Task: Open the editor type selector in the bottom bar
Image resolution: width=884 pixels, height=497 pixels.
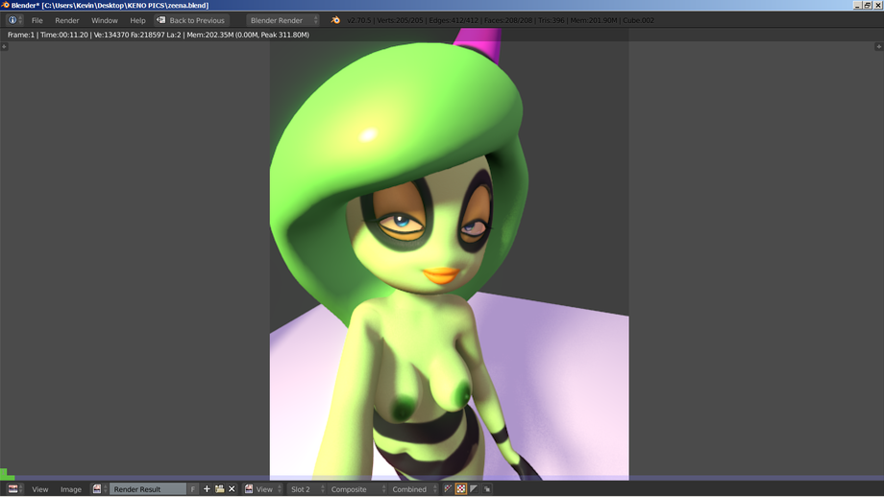Action: [14, 489]
